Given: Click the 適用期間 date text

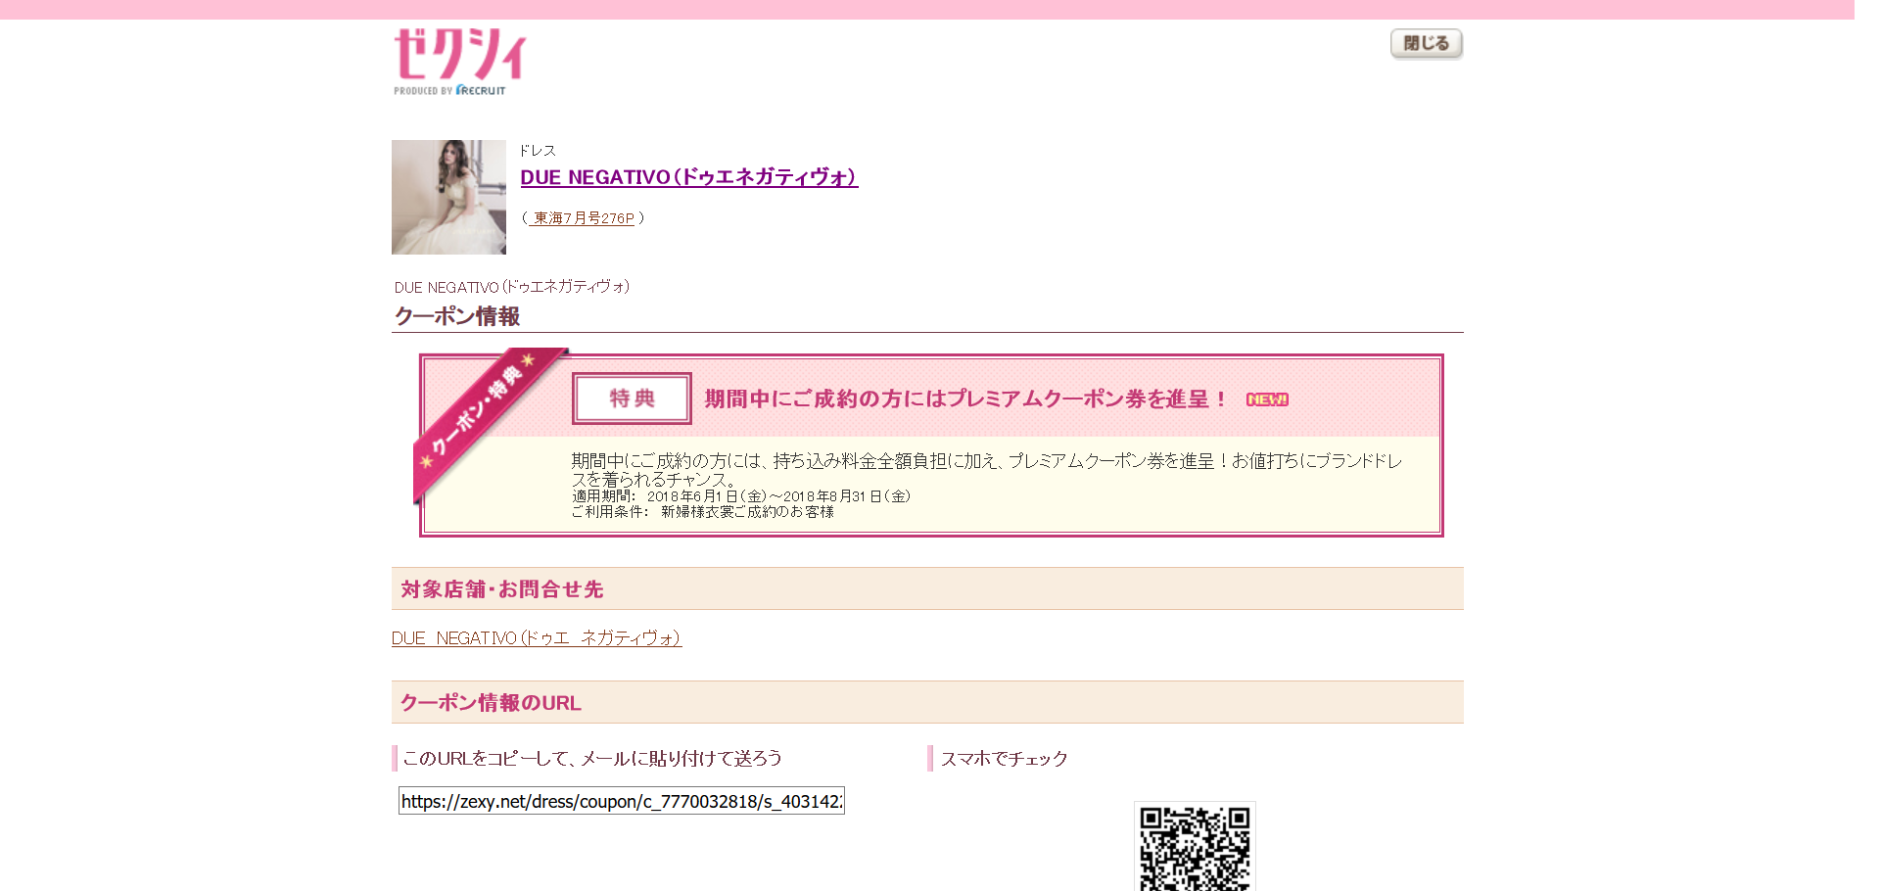Looking at the screenshot, I should (741, 496).
